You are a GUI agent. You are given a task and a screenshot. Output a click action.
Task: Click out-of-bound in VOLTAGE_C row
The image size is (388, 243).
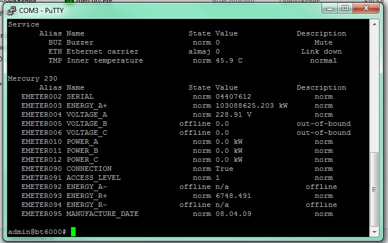tap(324, 132)
